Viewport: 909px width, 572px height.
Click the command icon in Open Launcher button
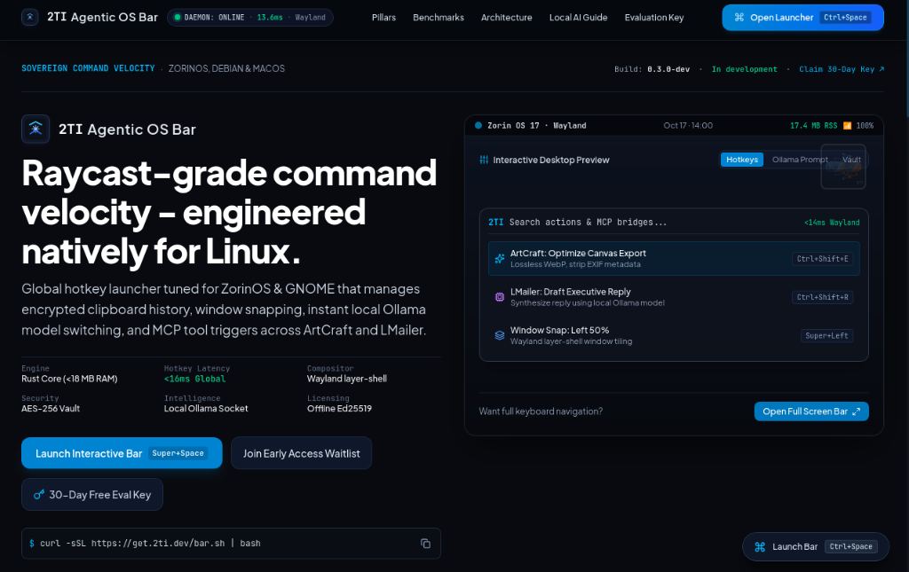point(739,18)
